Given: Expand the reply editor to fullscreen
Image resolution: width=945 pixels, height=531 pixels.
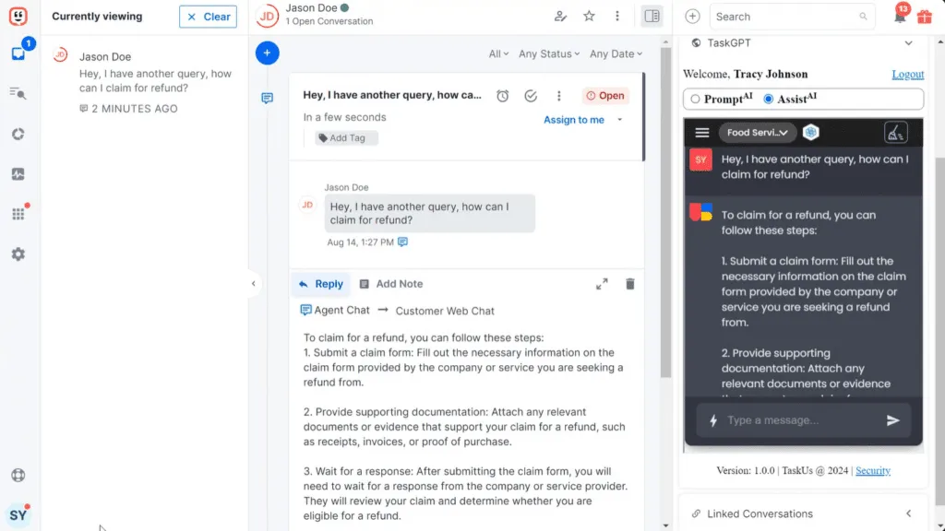Looking at the screenshot, I should pos(602,284).
